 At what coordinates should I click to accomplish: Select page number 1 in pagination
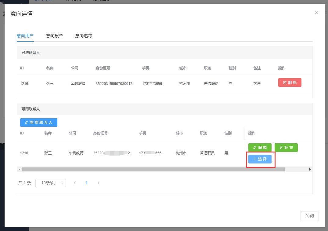point(87,183)
